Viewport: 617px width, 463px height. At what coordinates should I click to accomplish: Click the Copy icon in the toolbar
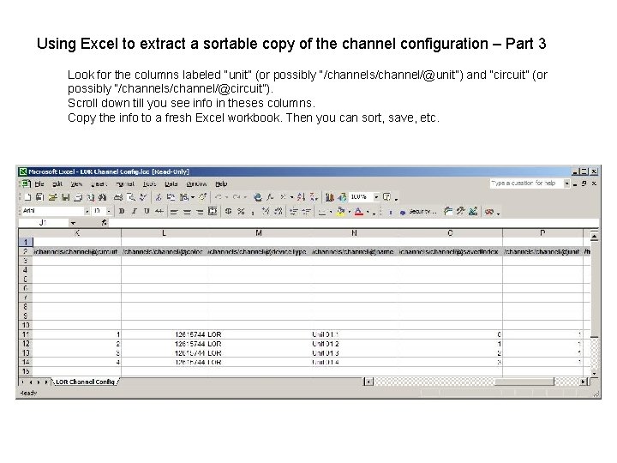pyautogui.click(x=171, y=197)
